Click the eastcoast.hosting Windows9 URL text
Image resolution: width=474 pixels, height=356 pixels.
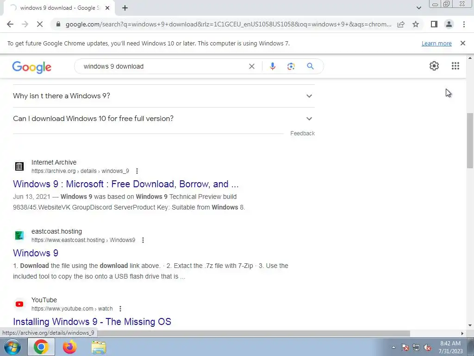point(83,240)
